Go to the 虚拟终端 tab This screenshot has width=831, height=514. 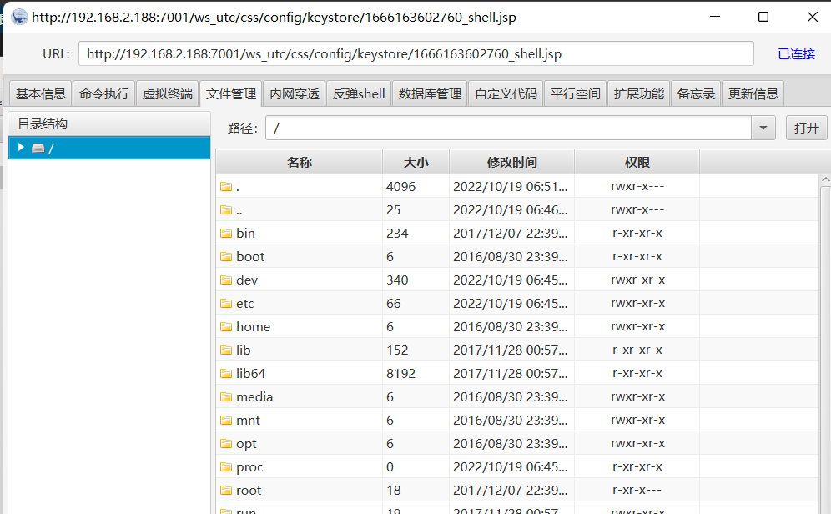(x=167, y=93)
